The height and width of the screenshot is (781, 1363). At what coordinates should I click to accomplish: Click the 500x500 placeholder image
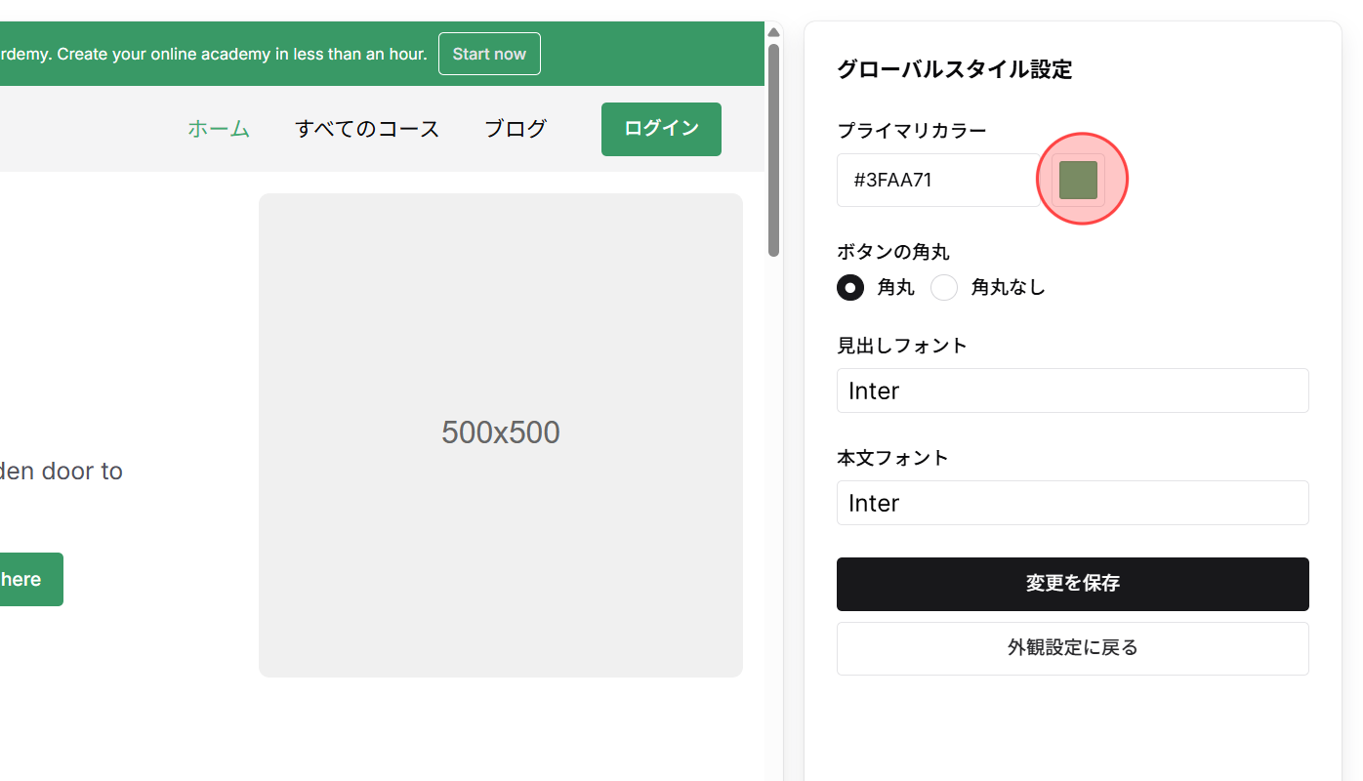500,435
